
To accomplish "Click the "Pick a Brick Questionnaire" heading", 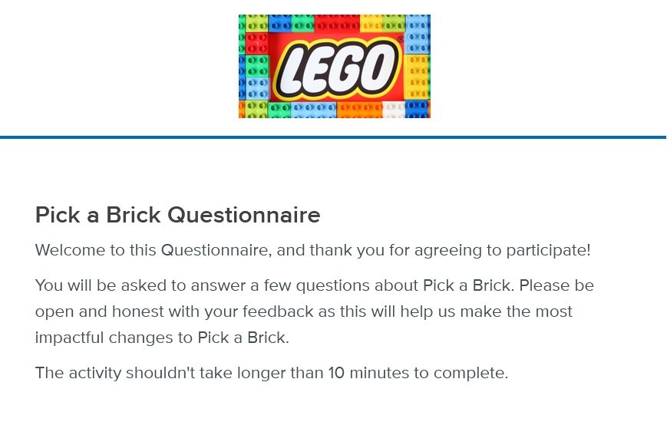I will (177, 216).
